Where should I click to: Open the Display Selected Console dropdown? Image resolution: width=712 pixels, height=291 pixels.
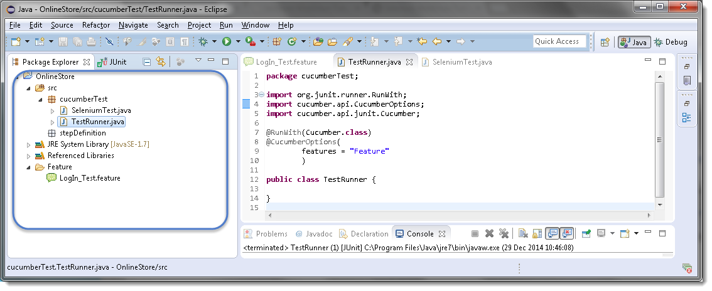(612, 233)
